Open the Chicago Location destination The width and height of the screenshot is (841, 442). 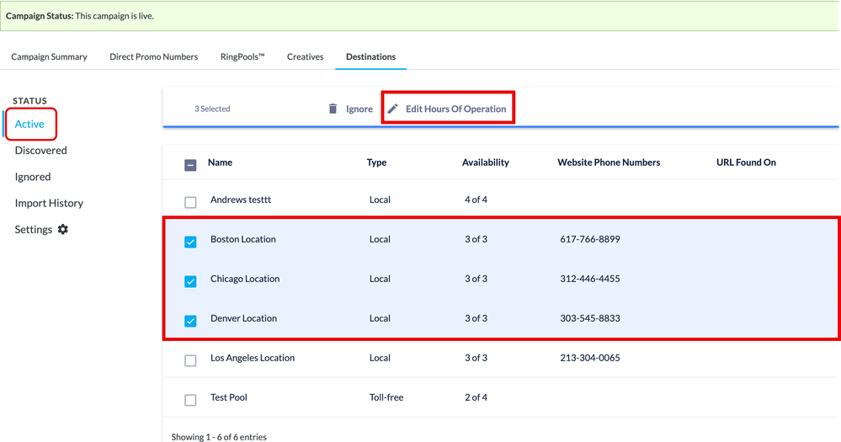coord(245,279)
